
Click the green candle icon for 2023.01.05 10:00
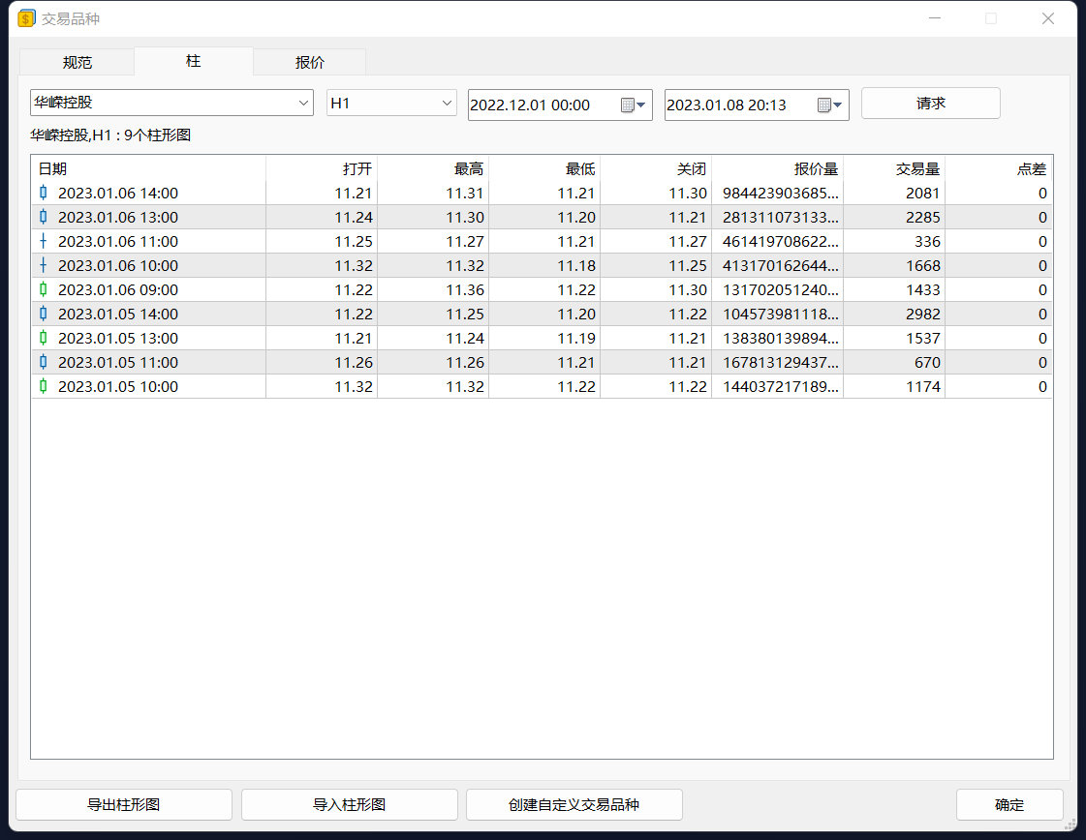pos(43,386)
